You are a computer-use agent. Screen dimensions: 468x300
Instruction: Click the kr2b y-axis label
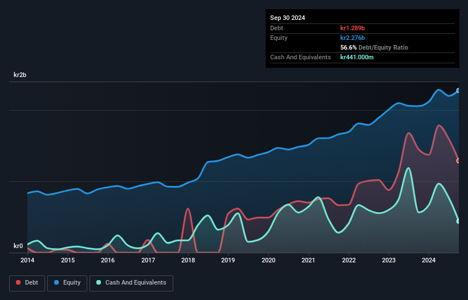(20, 75)
